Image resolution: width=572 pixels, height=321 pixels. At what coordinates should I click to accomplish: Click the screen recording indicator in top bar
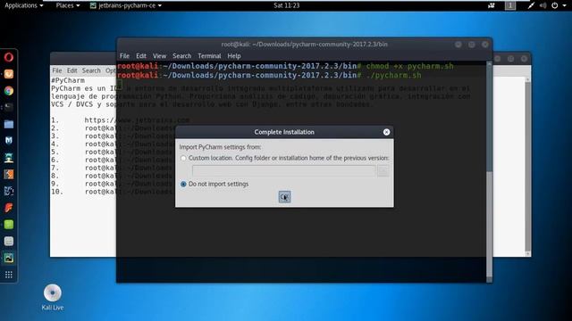click(x=492, y=5)
